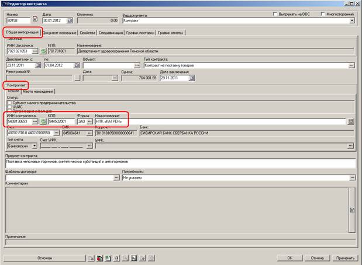The image size is (362, 265).
Task: Click the icon right of контрагент Наименование field
Action: point(351,121)
